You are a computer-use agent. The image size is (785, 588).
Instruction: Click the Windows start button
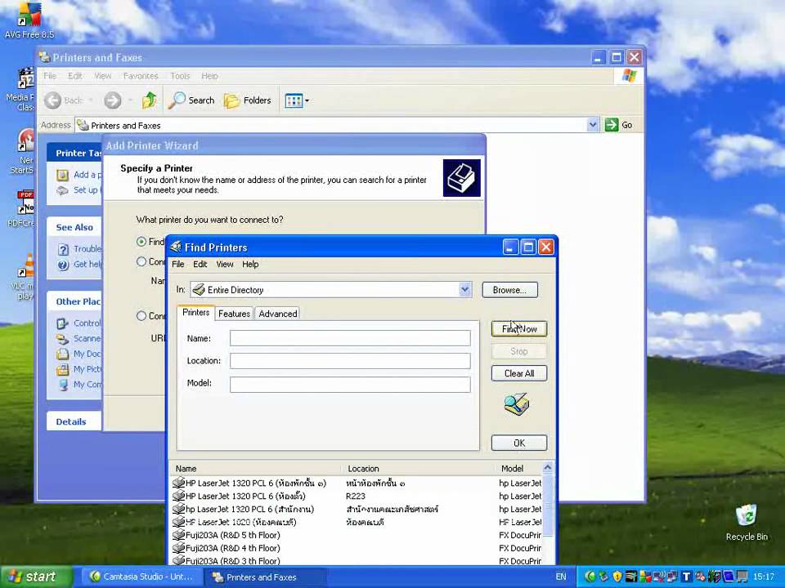[35, 577]
